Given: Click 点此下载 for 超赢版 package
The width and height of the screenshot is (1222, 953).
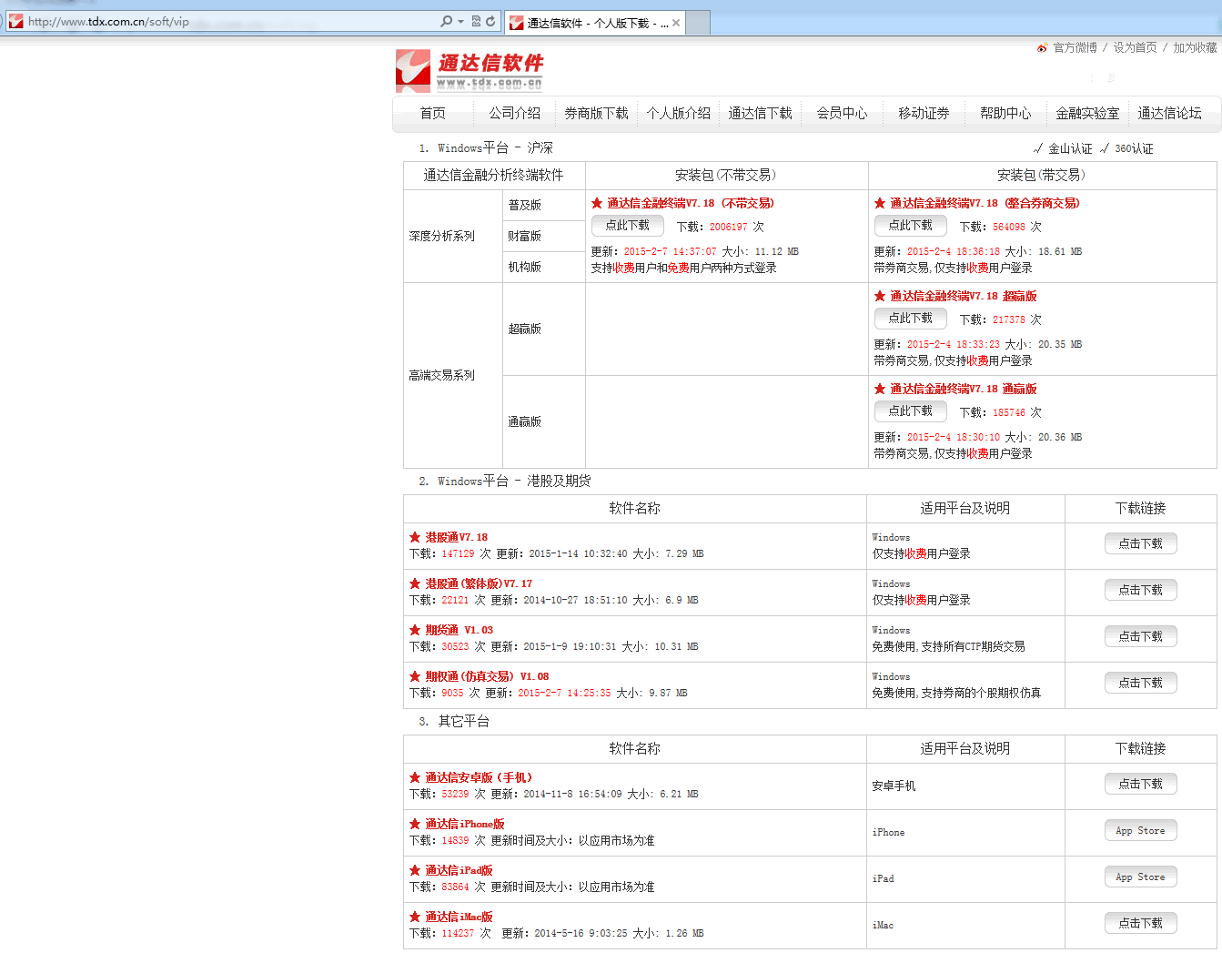Looking at the screenshot, I should pyautogui.click(x=911, y=318).
